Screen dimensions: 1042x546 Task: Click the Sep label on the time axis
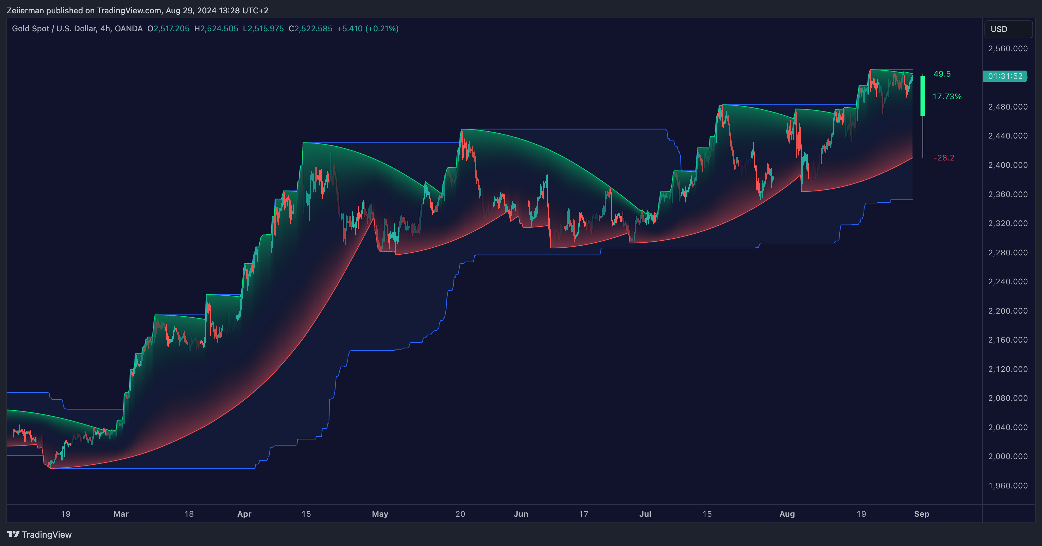(x=921, y=514)
